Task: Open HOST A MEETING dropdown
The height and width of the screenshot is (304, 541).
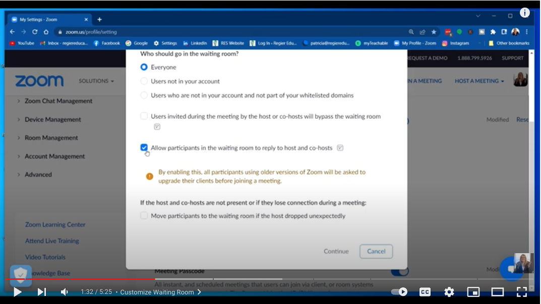Action: 479,81
